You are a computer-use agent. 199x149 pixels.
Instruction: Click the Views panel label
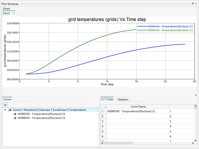[x=6, y=8]
